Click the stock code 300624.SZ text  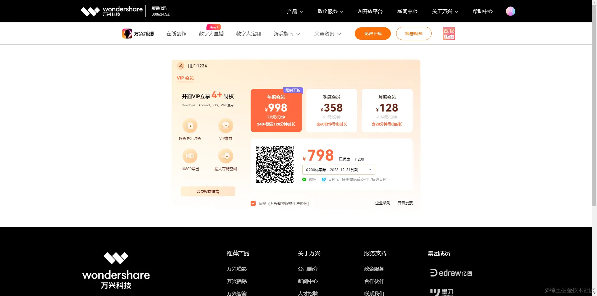pyautogui.click(x=160, y=14)
